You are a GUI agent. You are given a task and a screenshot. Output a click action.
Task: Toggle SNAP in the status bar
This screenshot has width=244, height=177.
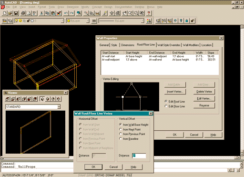[82, 175]
